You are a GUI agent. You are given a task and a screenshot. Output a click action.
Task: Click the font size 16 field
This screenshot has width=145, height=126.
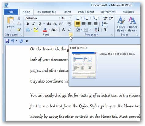pyautogui.click(x=65, y=18)
